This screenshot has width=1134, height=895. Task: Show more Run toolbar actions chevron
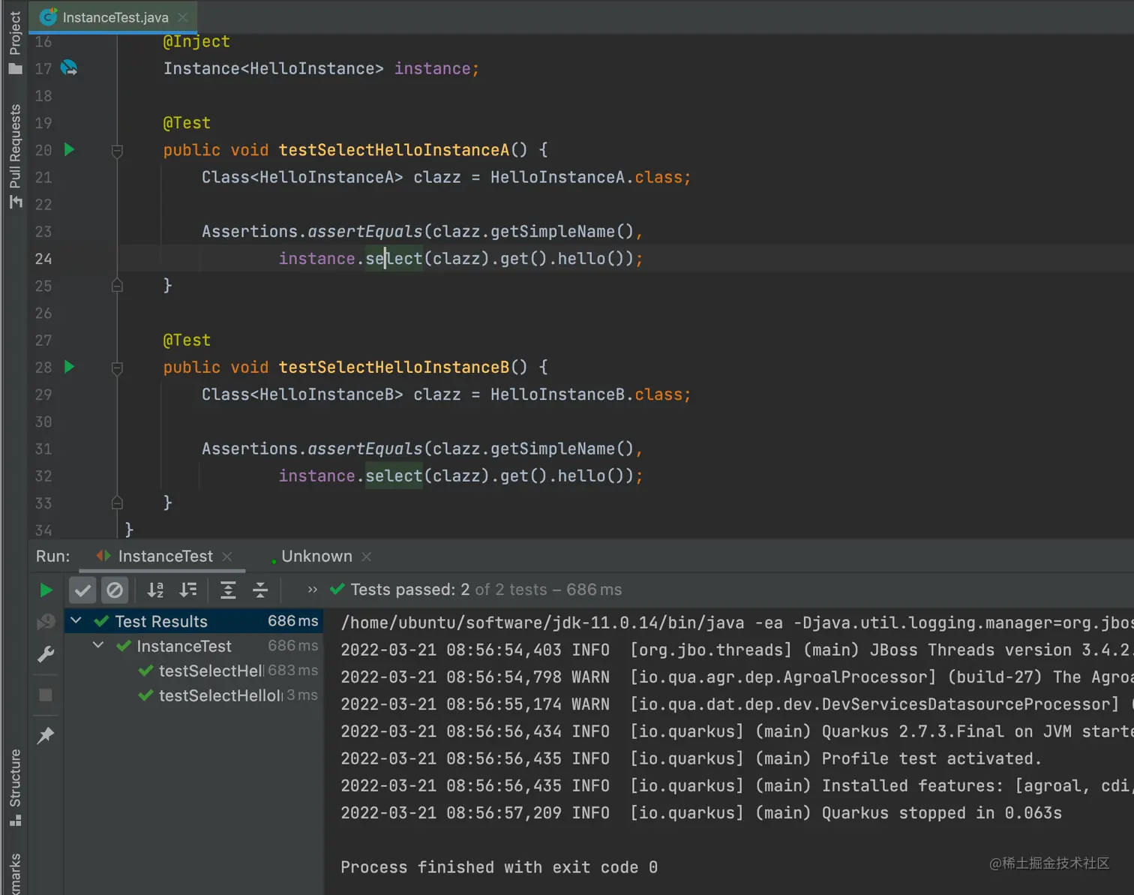click(313, 590)
